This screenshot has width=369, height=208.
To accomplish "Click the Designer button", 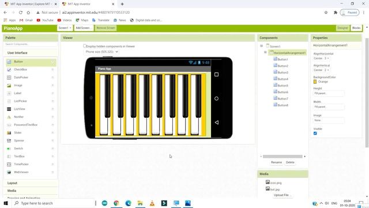I will pos(342,28).
